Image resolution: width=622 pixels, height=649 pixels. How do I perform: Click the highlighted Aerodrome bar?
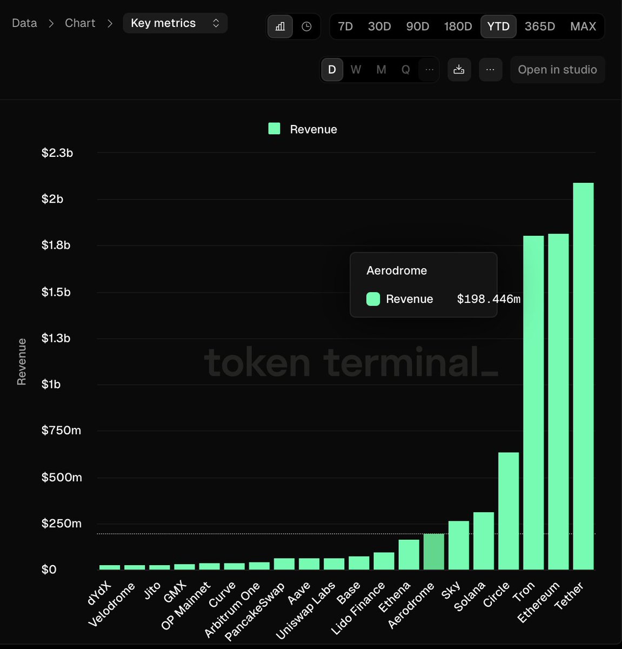(434, 552)
